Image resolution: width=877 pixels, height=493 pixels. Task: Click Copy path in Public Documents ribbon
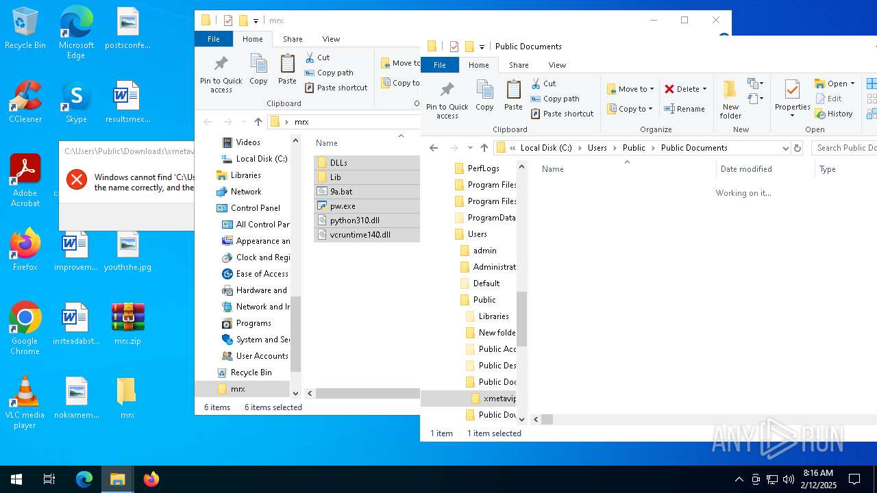555,99
